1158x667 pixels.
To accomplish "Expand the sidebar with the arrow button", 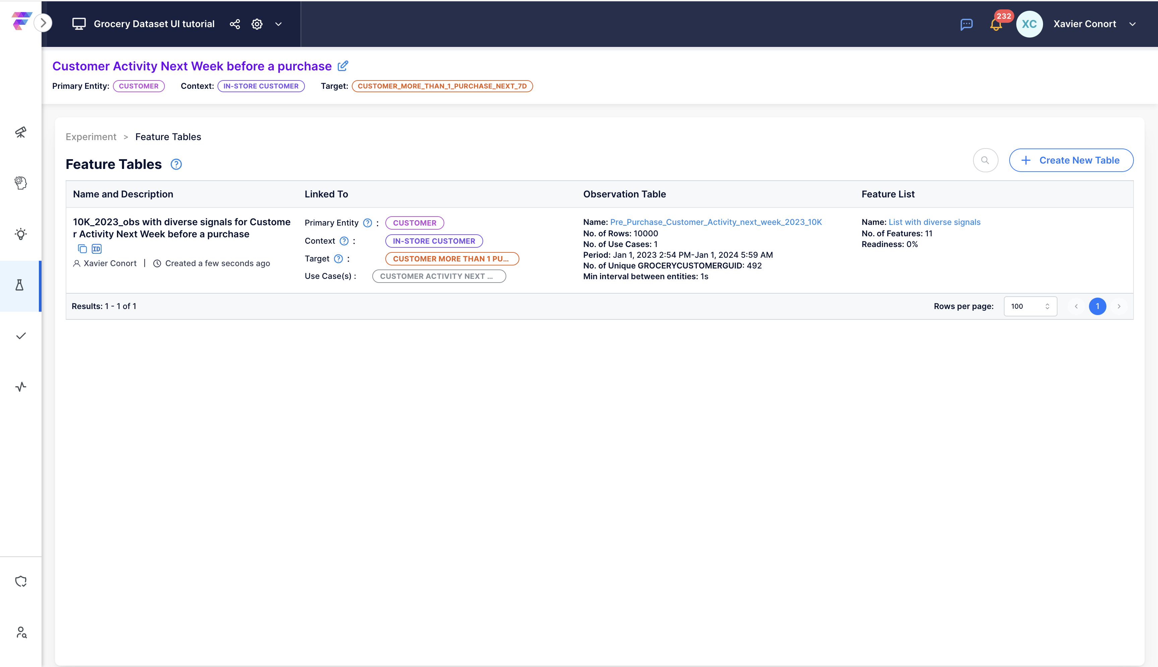I will click(43, 23).
